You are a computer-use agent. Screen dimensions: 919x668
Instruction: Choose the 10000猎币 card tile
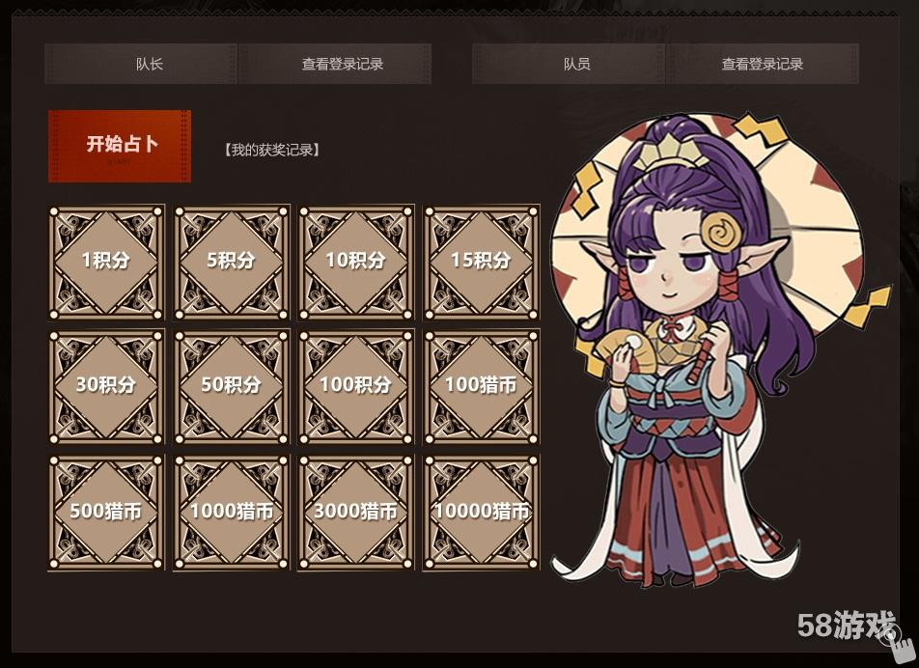click(481, 513)
